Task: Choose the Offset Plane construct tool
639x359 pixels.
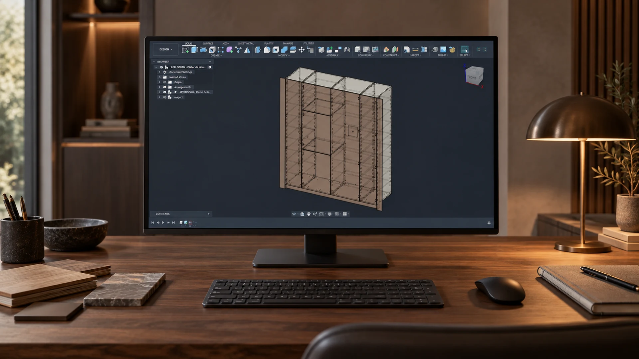Action: (x=386, y=50)
